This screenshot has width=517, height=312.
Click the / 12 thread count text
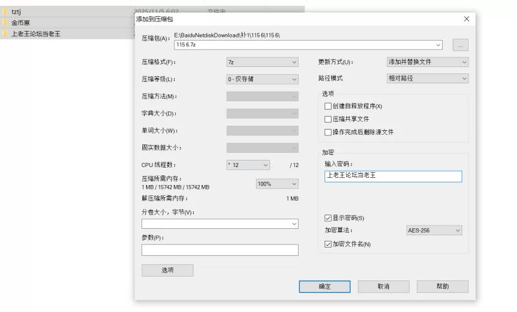point(294,165)
